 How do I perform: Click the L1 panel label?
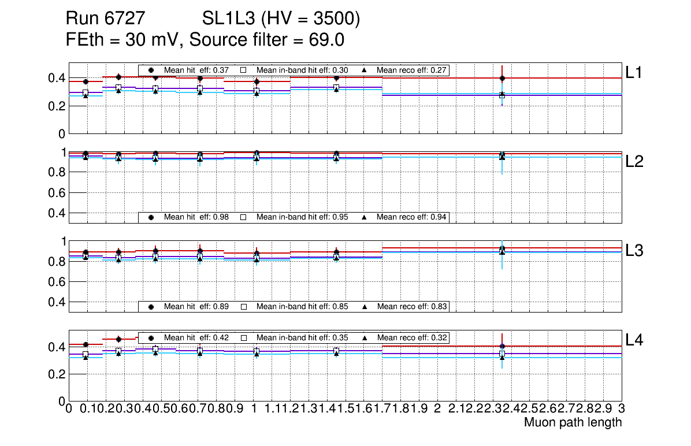pyautogui.click(x=634, y=72)
